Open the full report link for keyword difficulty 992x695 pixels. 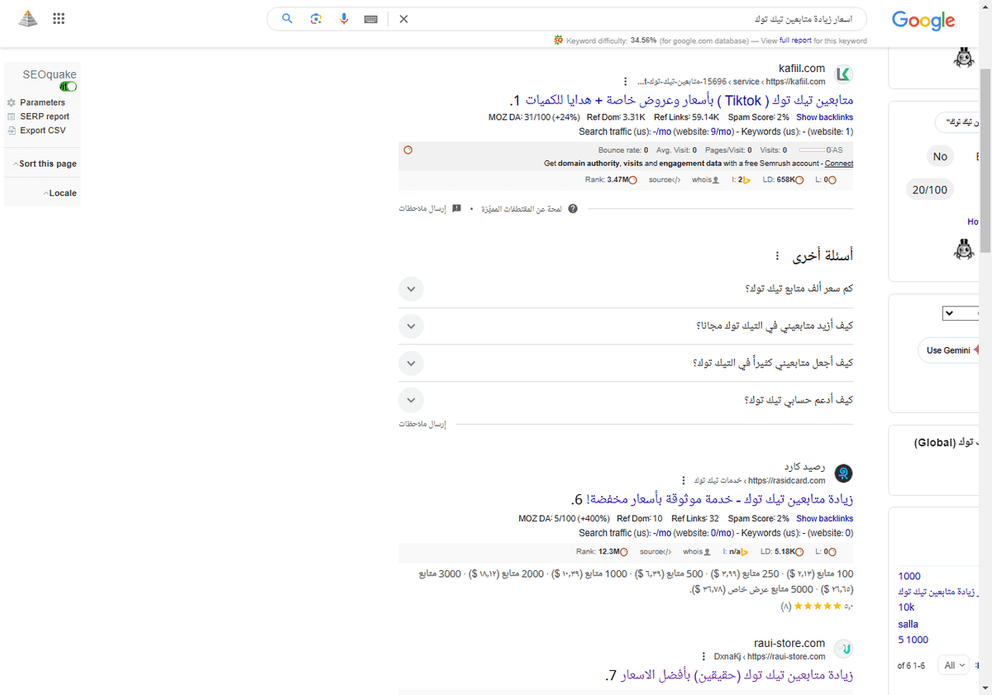795,40
